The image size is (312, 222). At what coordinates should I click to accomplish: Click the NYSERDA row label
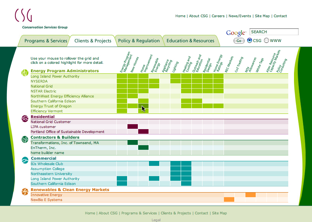pos(39,81)
